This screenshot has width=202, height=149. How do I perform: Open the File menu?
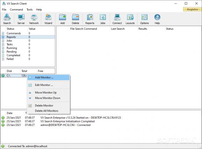tap(4, 9)
